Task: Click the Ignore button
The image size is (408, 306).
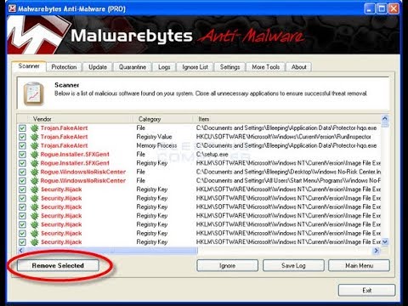Action: (x=227, y=265)
